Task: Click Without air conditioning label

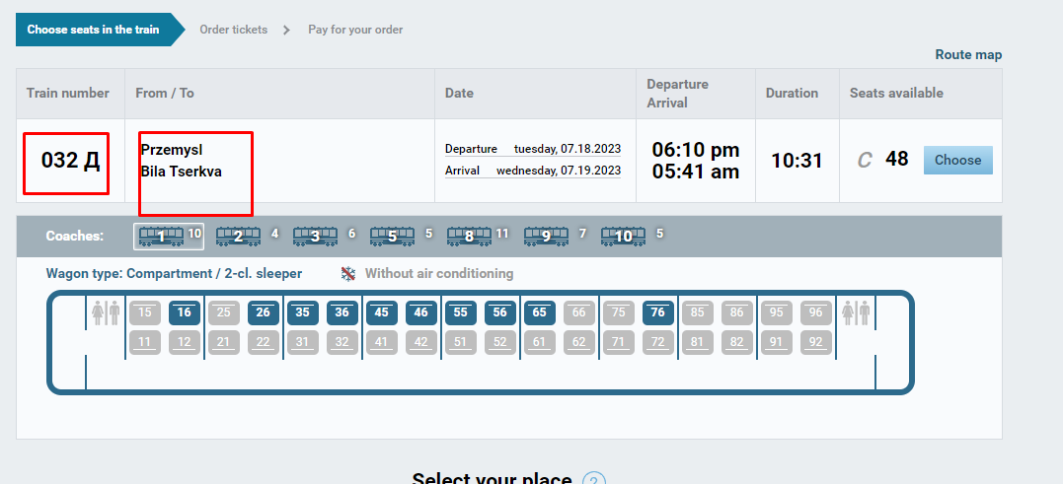Action: pos(439,274)
